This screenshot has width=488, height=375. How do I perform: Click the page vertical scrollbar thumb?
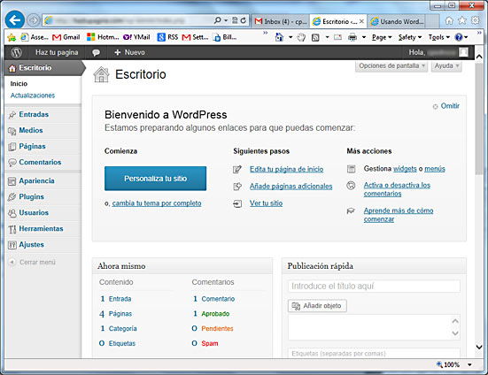coord(479,119)
